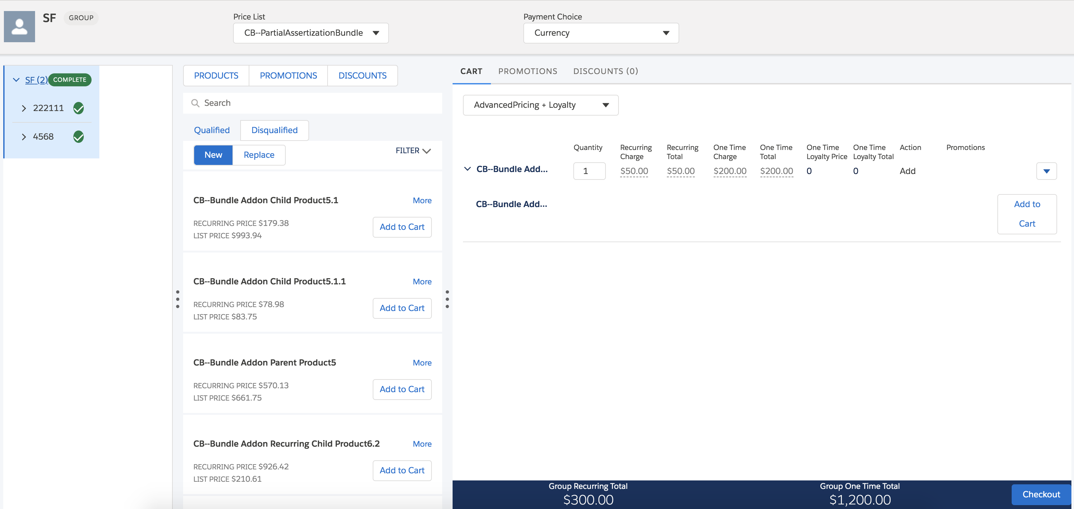Click the Quantity input field
Viewport: 1074px width, 509px height.
click(x=589, y=171)
